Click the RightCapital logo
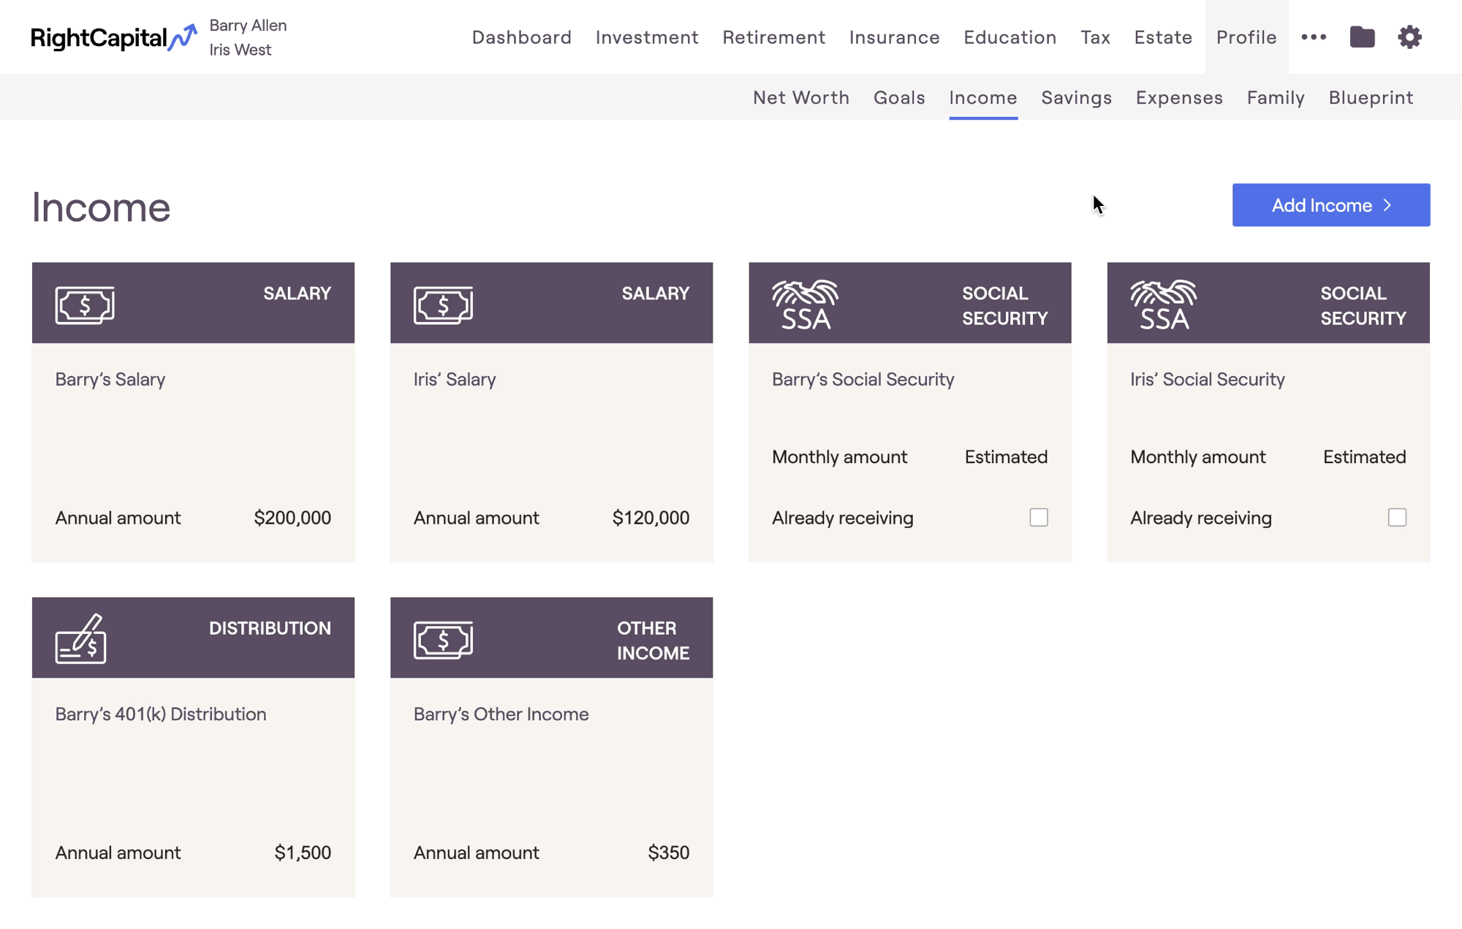The width and height of the screenshot is (1462, 929). point(114,37)
